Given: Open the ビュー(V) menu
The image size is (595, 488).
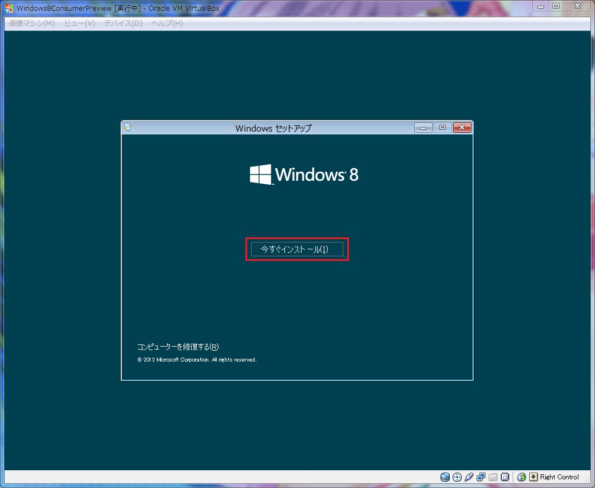Looking at the screenshot, I should pyautogui.click(x=80, y=23).
